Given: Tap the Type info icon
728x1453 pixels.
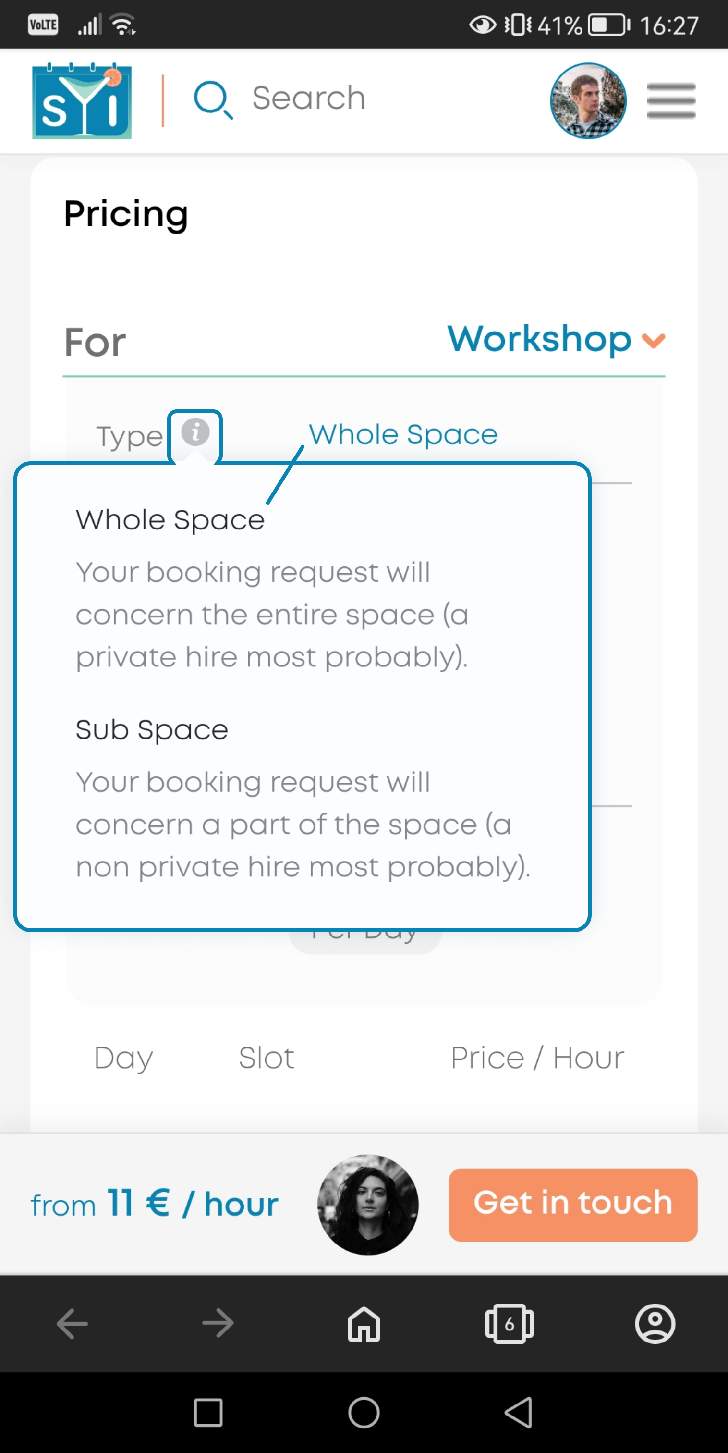Looking at the screenshot, I should 195,432.
